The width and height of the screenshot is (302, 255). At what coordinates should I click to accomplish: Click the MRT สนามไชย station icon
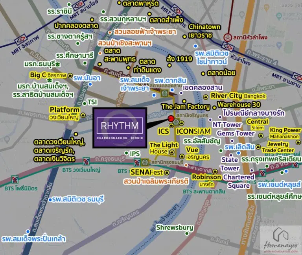79,6
